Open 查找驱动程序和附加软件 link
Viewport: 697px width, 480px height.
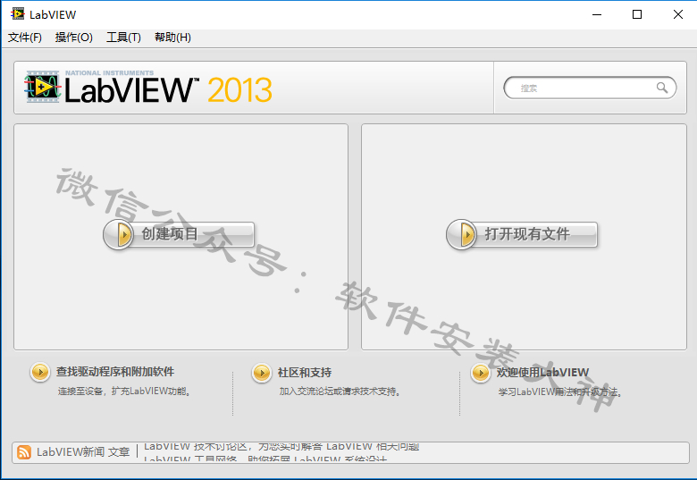pyautogui.click(x=115, y=372)
